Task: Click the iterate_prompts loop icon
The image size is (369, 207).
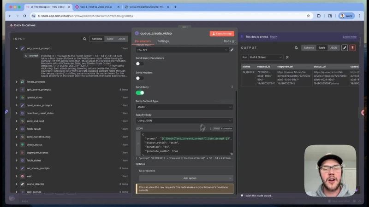Action: pos(22,82)
